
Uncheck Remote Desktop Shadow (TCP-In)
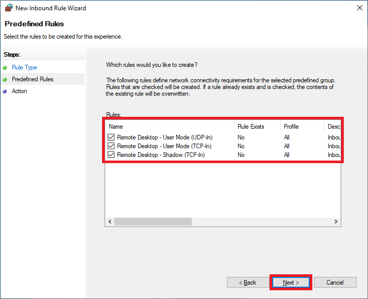pyautogui.click(x=111, y=155)
